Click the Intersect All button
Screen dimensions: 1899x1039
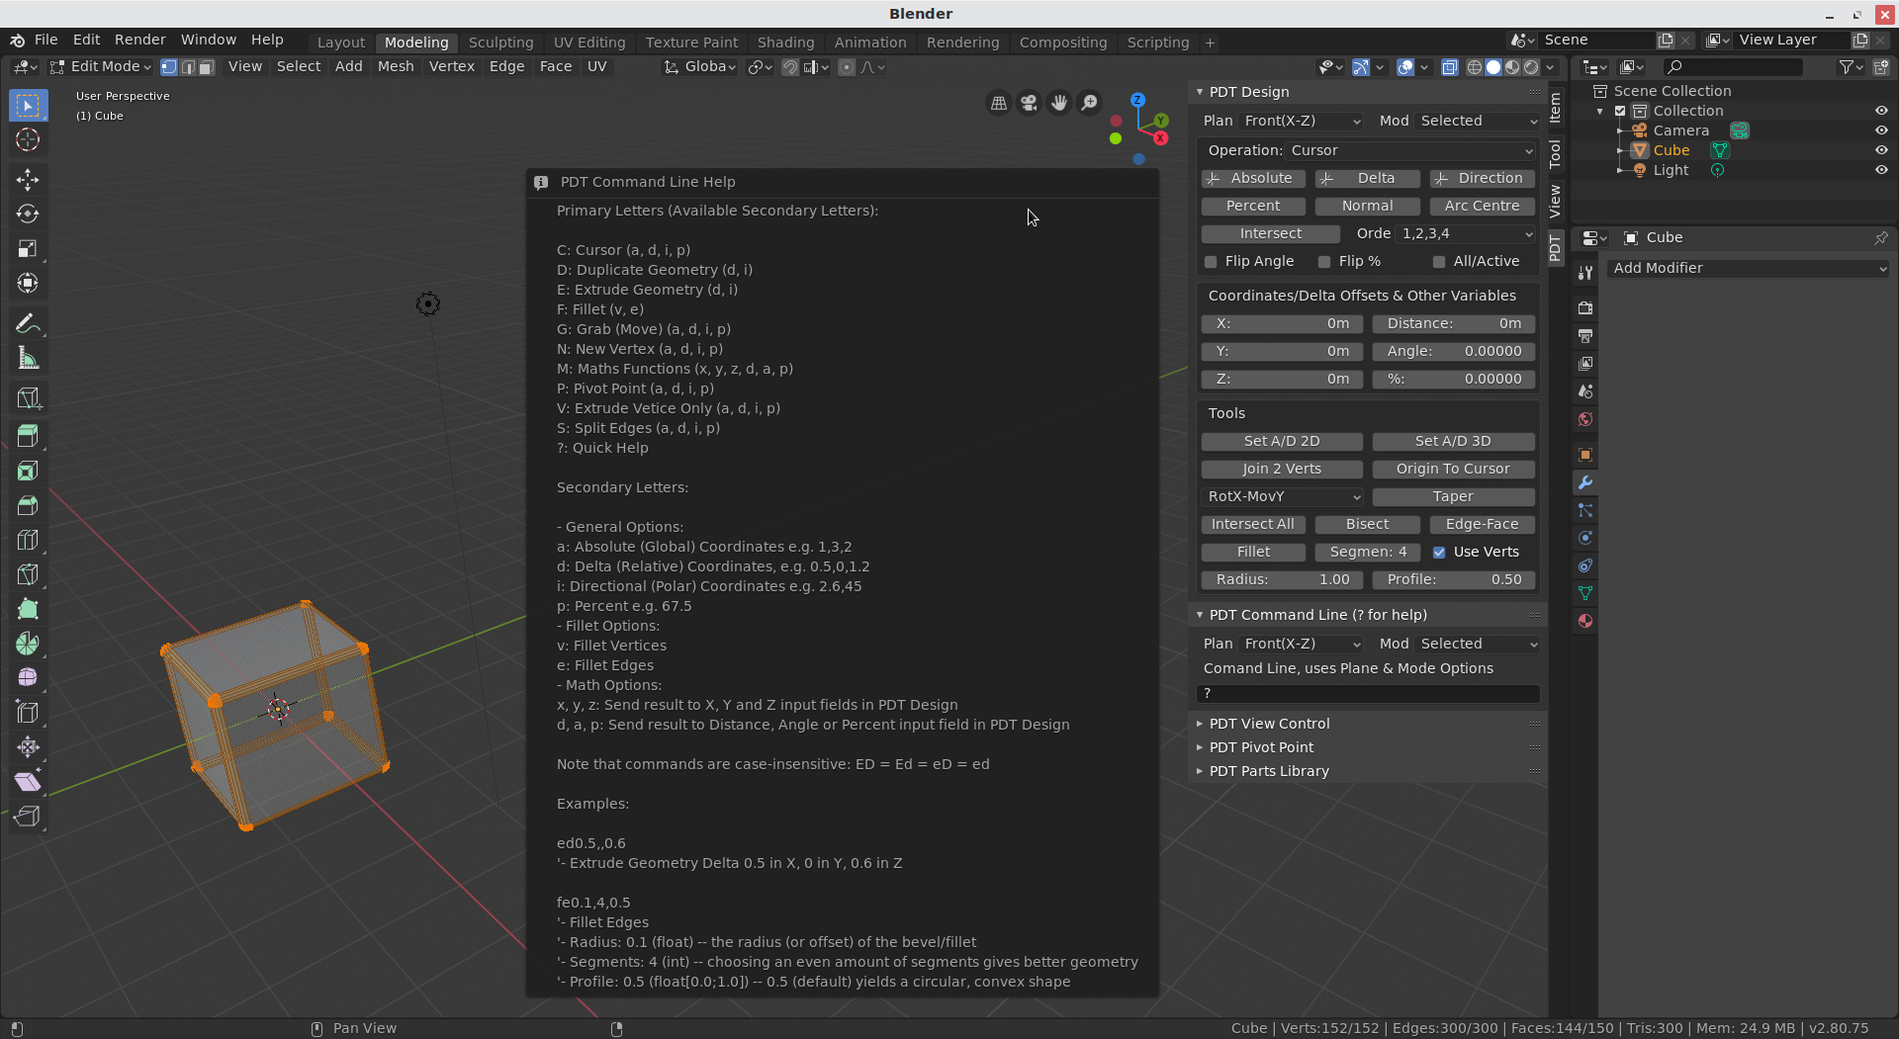click(x=1253, y=524)
